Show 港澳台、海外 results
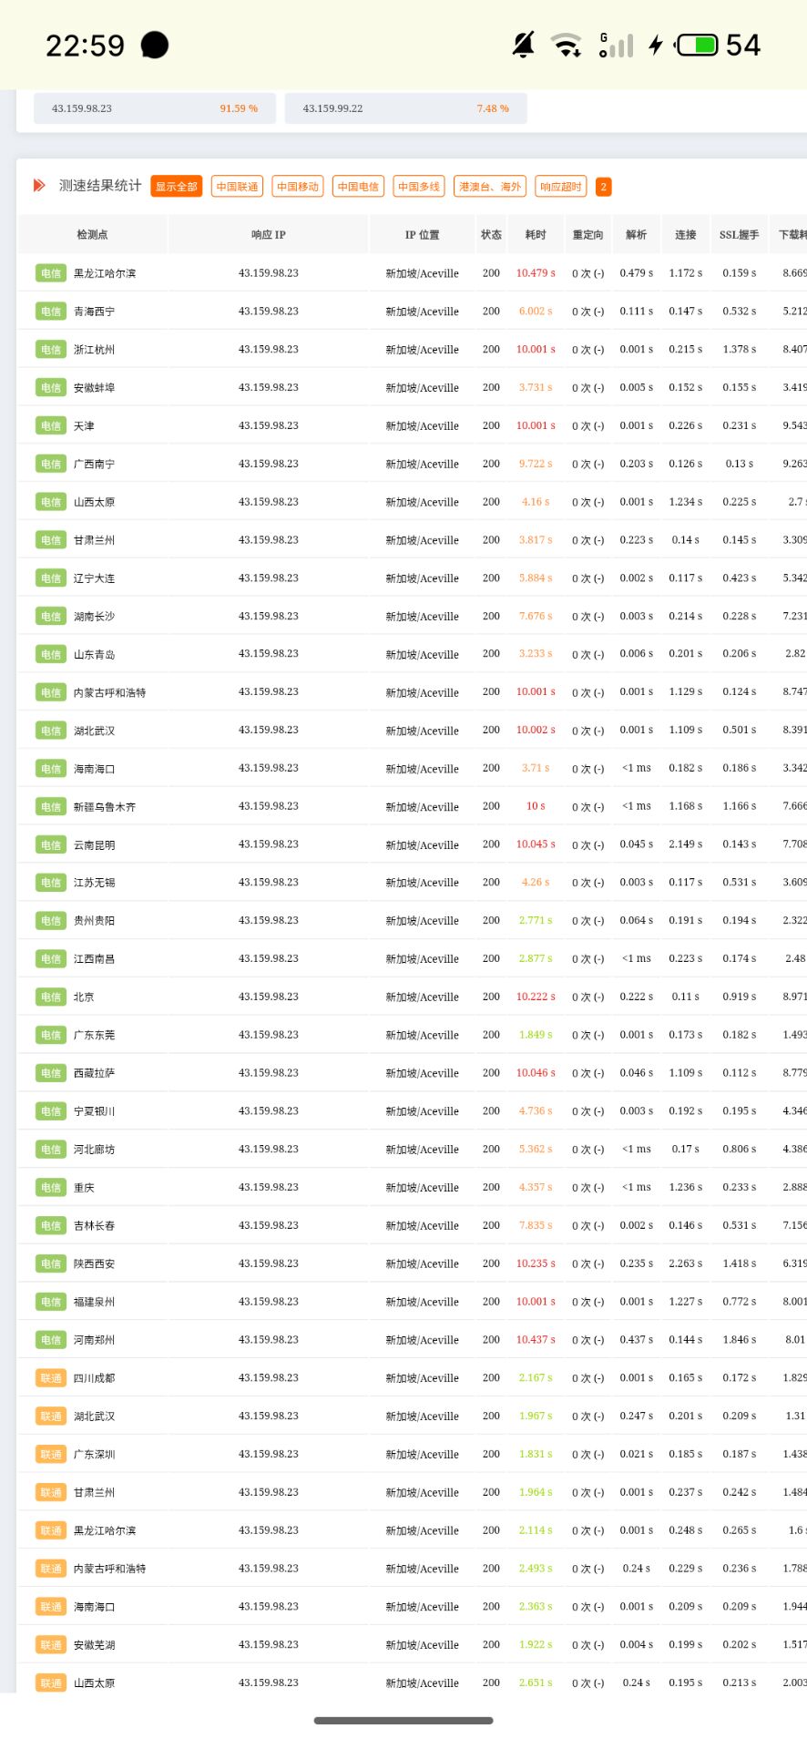The width and height of the screenshot is (807, 1749). 490,187
